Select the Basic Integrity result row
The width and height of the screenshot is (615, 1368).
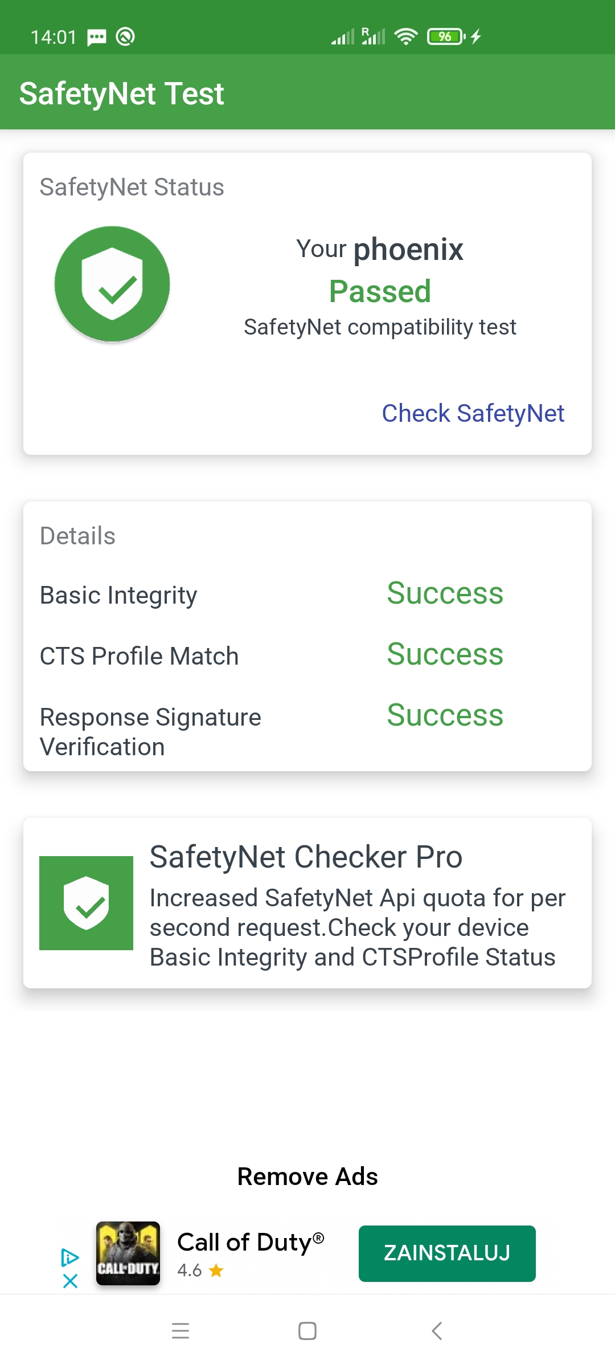point(307,595)
